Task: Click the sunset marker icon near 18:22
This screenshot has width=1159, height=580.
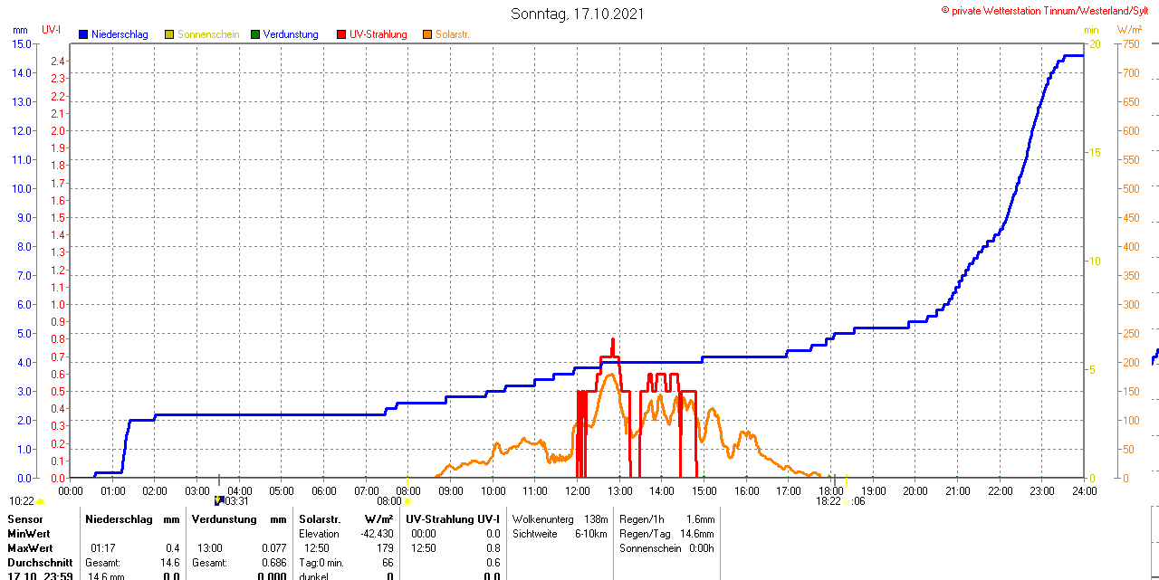Action: [x=846, y=501]
